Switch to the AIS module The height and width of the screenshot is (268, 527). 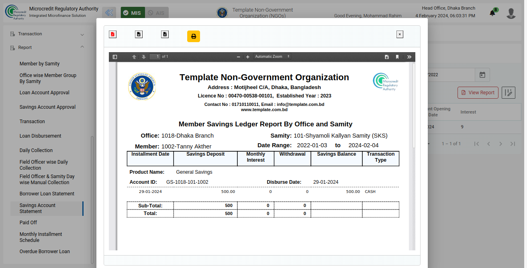[157, 13]
